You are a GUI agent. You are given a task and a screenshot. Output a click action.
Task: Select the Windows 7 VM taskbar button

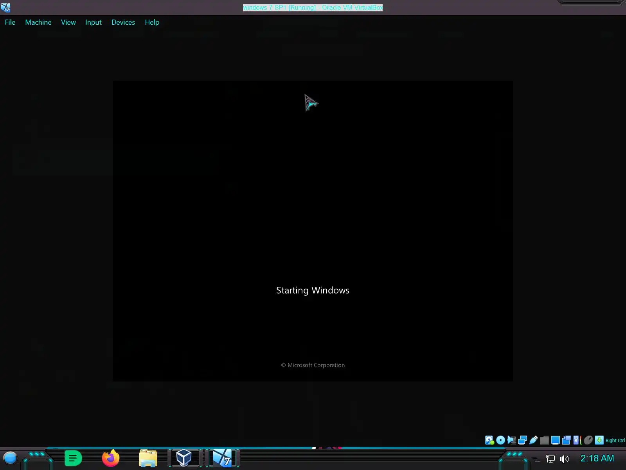(223, 458)
